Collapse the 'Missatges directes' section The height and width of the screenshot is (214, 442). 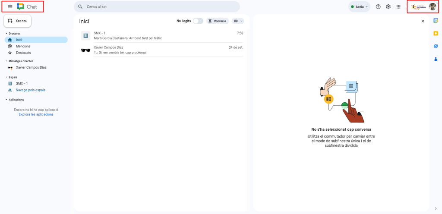pos(6,61)
